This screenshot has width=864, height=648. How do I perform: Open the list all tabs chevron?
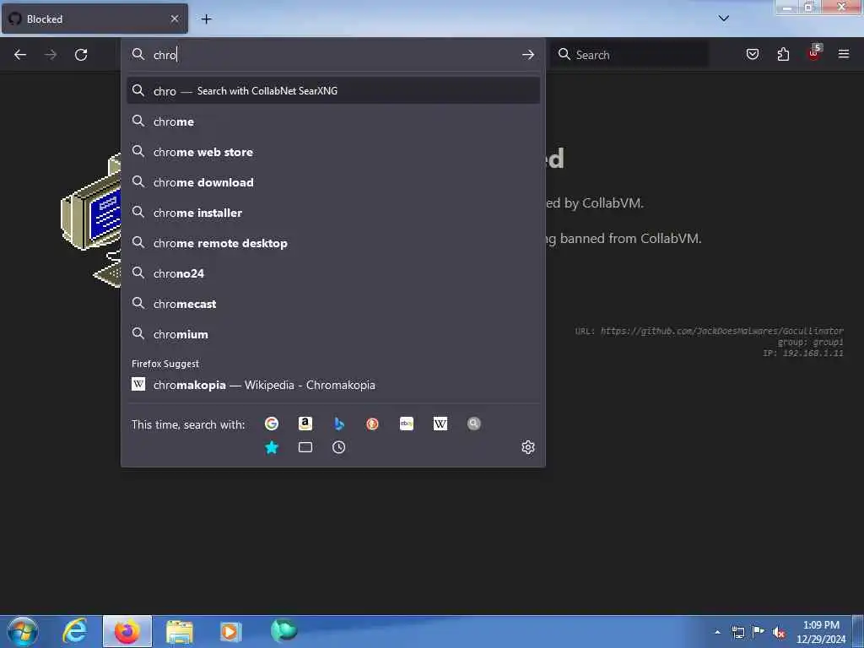coord(723,19)
